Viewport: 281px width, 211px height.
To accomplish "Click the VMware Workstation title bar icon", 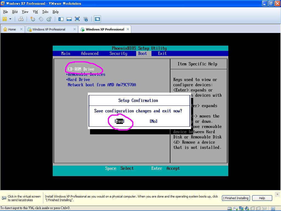I will 3,3.
